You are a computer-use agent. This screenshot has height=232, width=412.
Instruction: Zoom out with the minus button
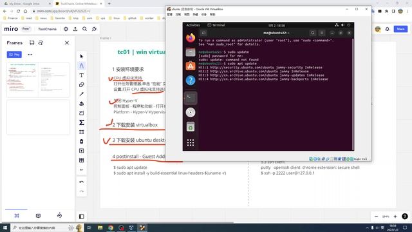(376, 217)
